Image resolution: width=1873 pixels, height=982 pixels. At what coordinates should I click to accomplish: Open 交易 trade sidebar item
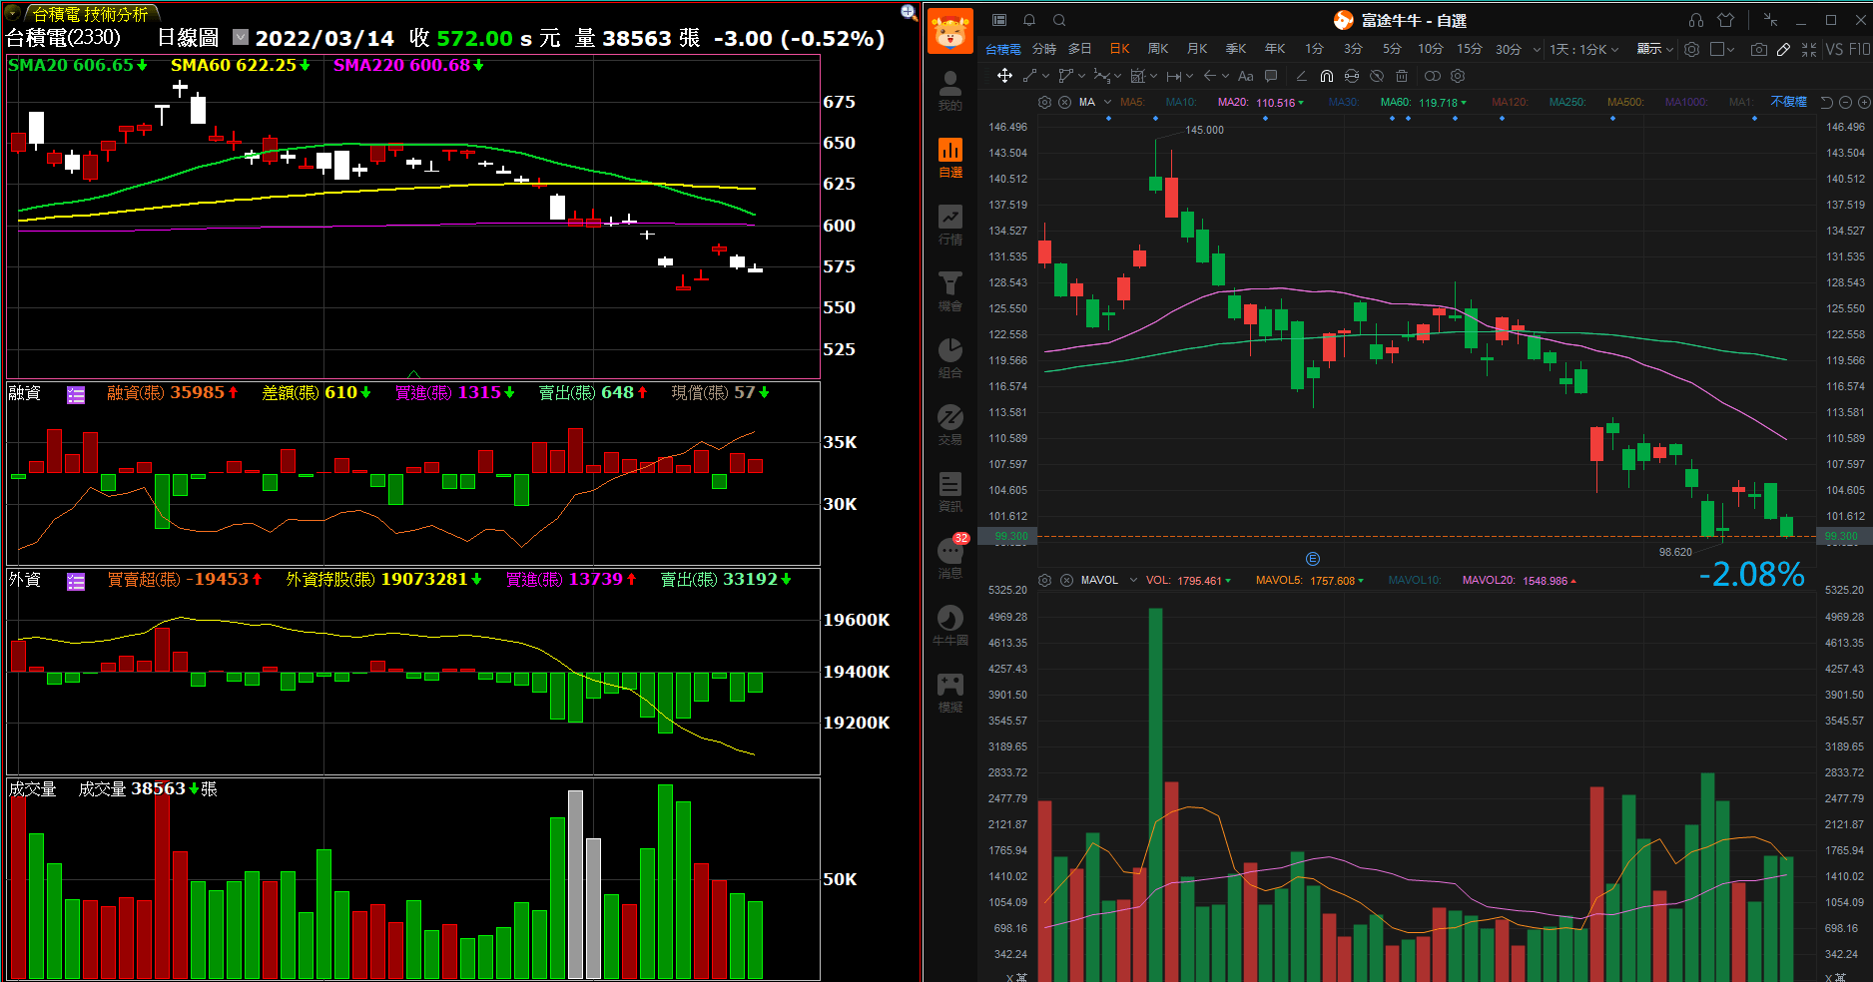950,425
